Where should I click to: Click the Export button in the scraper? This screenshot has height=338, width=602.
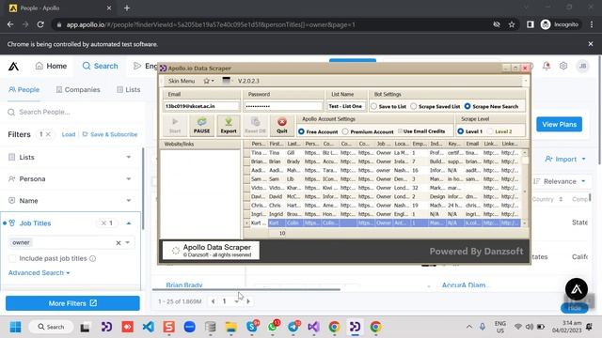tap(229, 125)
